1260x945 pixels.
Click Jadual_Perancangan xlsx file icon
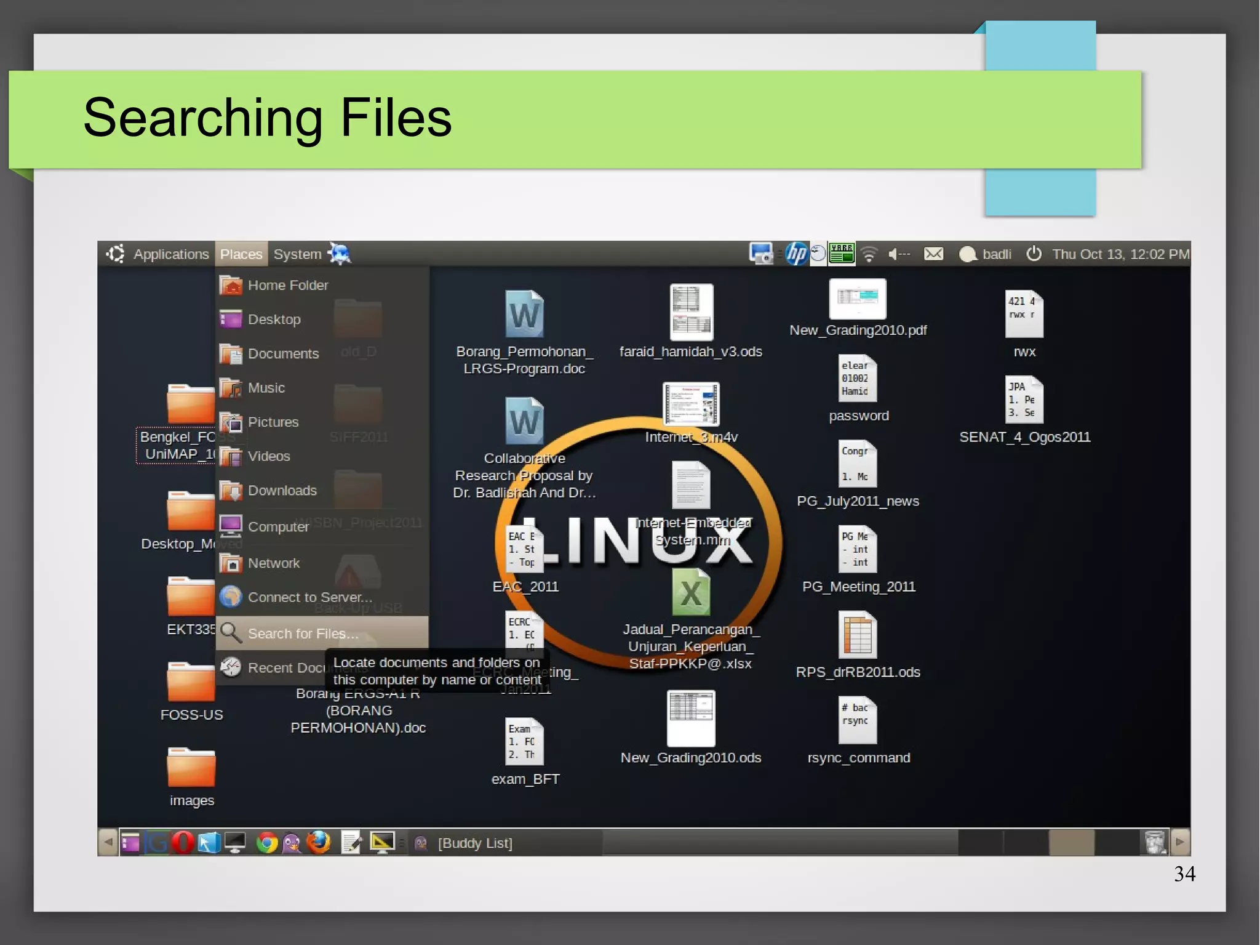click(691, 592)
